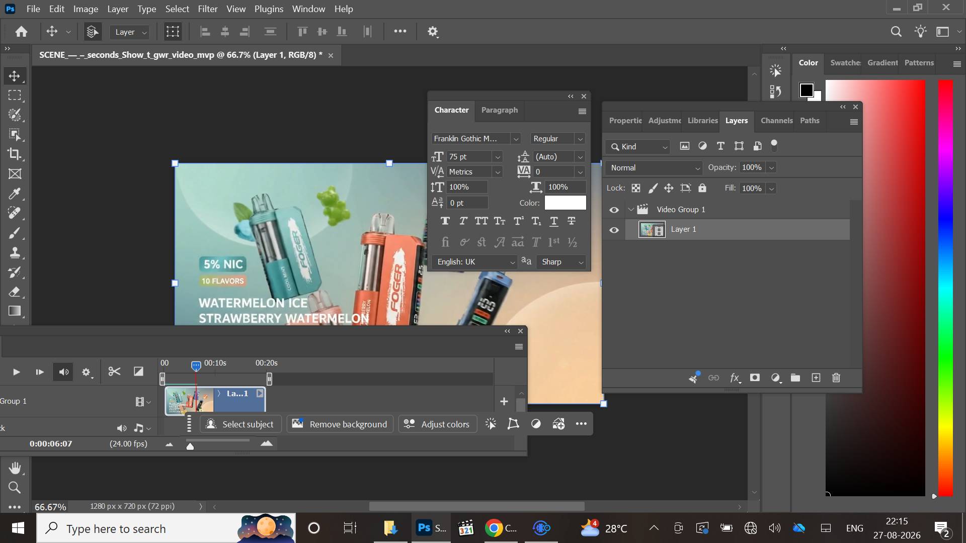Select the Eyedropper tool
966x543 pixels.
[15, 194]
